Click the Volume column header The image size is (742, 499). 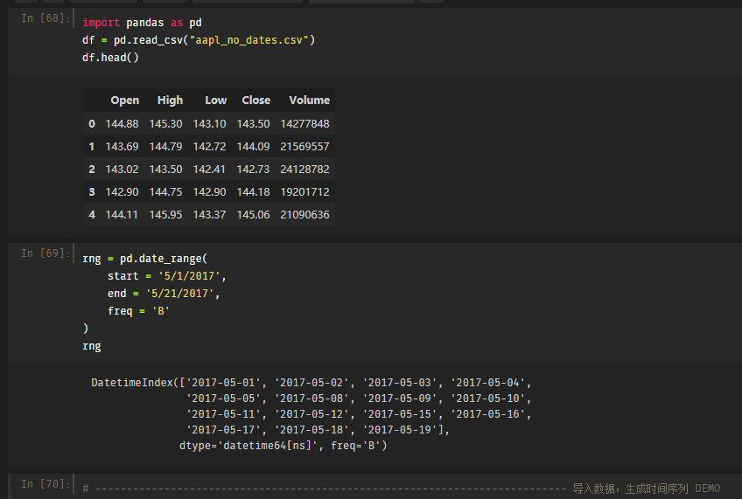tap(310, 100)
